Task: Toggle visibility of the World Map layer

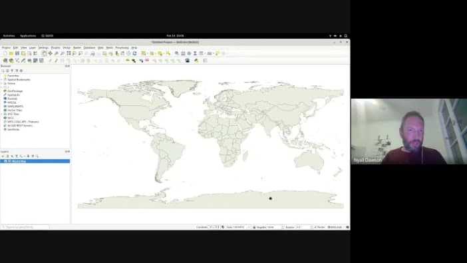Action: pyautogui.click(x=6, y=161)
